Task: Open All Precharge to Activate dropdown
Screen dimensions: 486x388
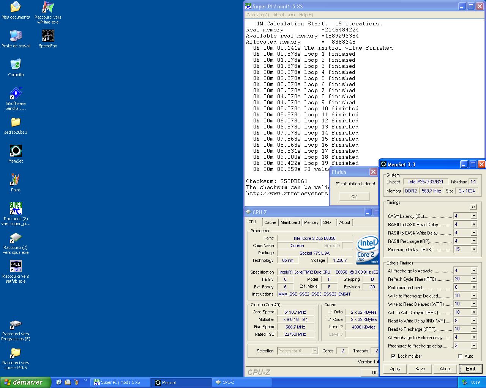Action: point(474,271)
